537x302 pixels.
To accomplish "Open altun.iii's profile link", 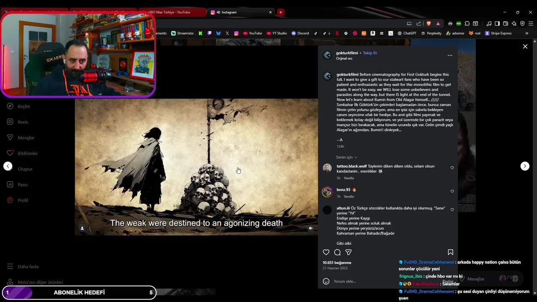I will (x=343, y=208).
